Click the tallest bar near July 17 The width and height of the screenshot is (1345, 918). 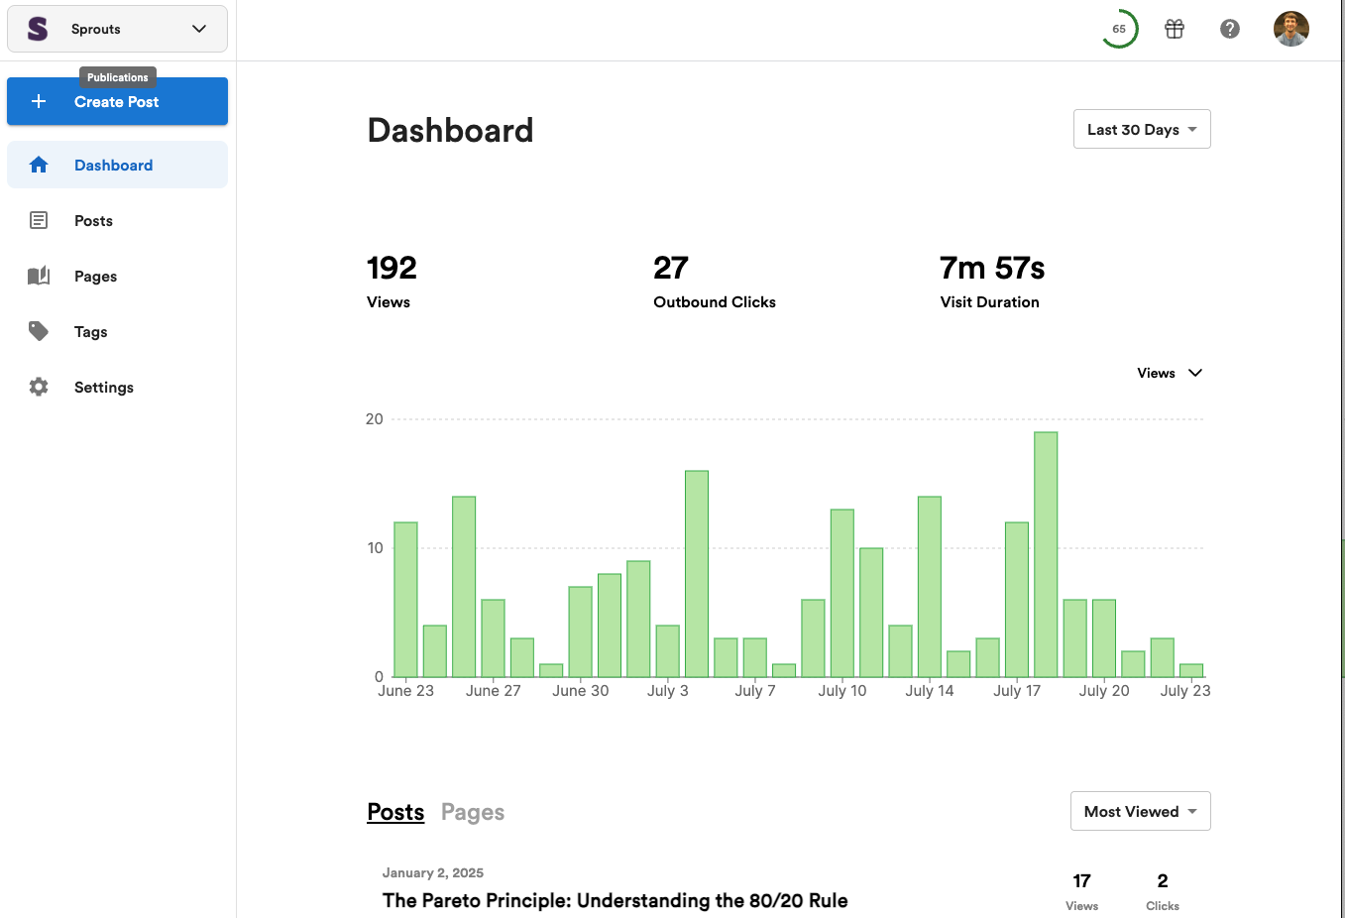coord(1046,554)
